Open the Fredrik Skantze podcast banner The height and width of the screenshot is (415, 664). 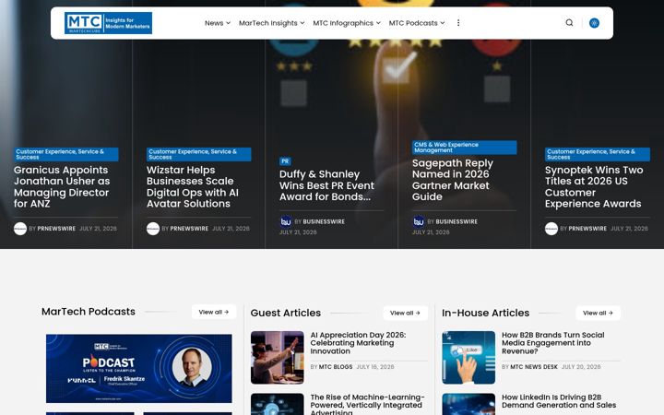click(x=139, y=368)
